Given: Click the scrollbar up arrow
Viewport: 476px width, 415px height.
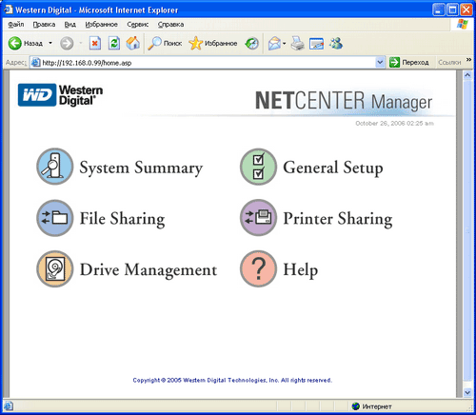Looking at the screenshot, I should [467, 75].
